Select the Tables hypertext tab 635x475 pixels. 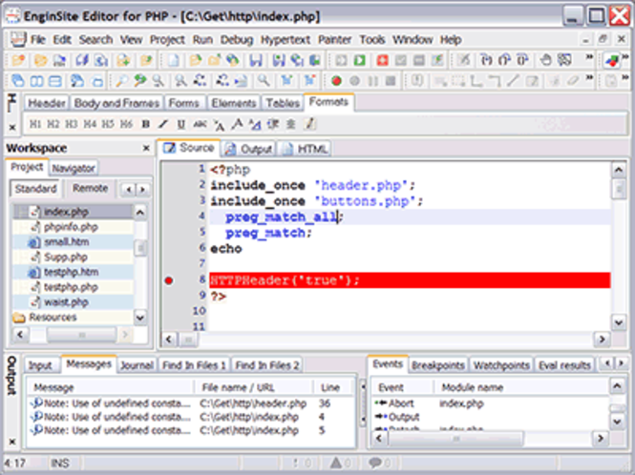point(283,103)
